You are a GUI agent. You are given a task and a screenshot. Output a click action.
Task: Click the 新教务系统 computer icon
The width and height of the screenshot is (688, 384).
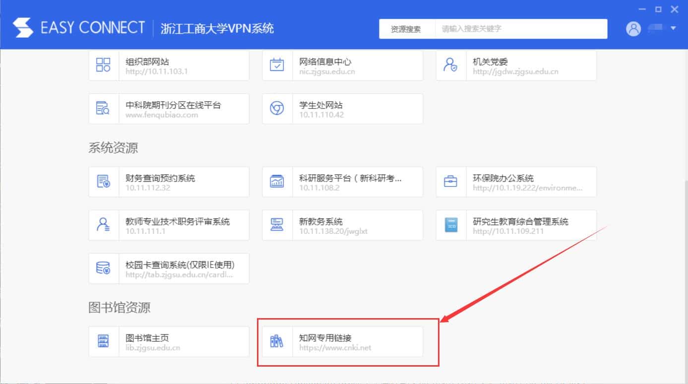(x=277, y=225)
